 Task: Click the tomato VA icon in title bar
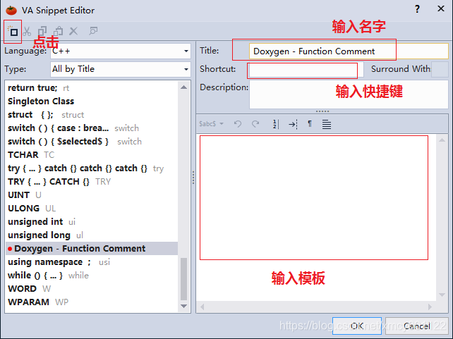11,10
